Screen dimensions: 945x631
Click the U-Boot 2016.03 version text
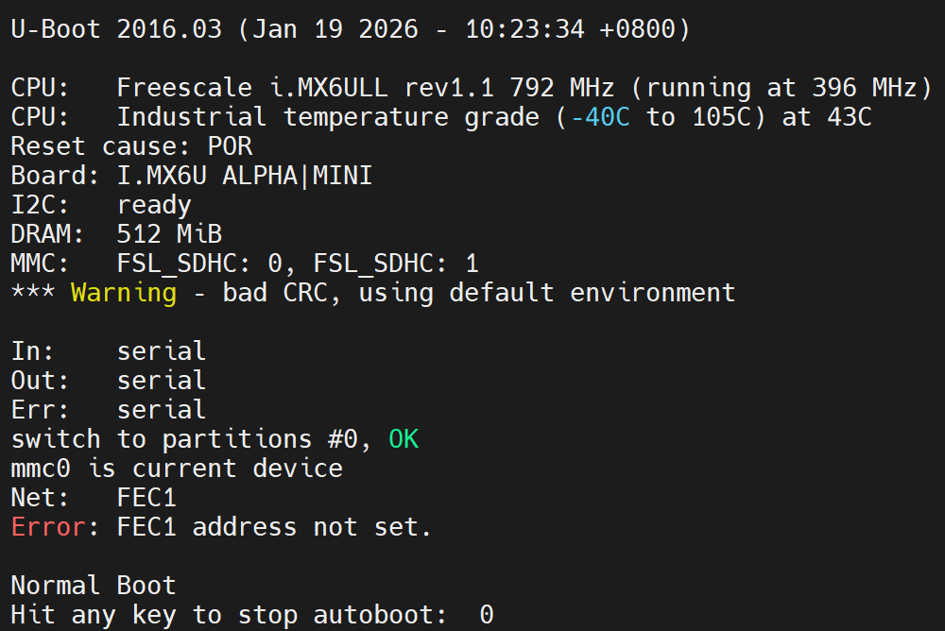(116, 29)
